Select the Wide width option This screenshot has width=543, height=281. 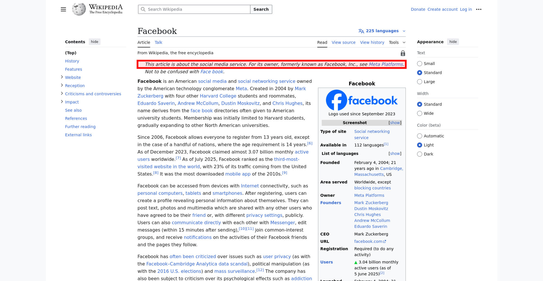[x=419, y=113]
